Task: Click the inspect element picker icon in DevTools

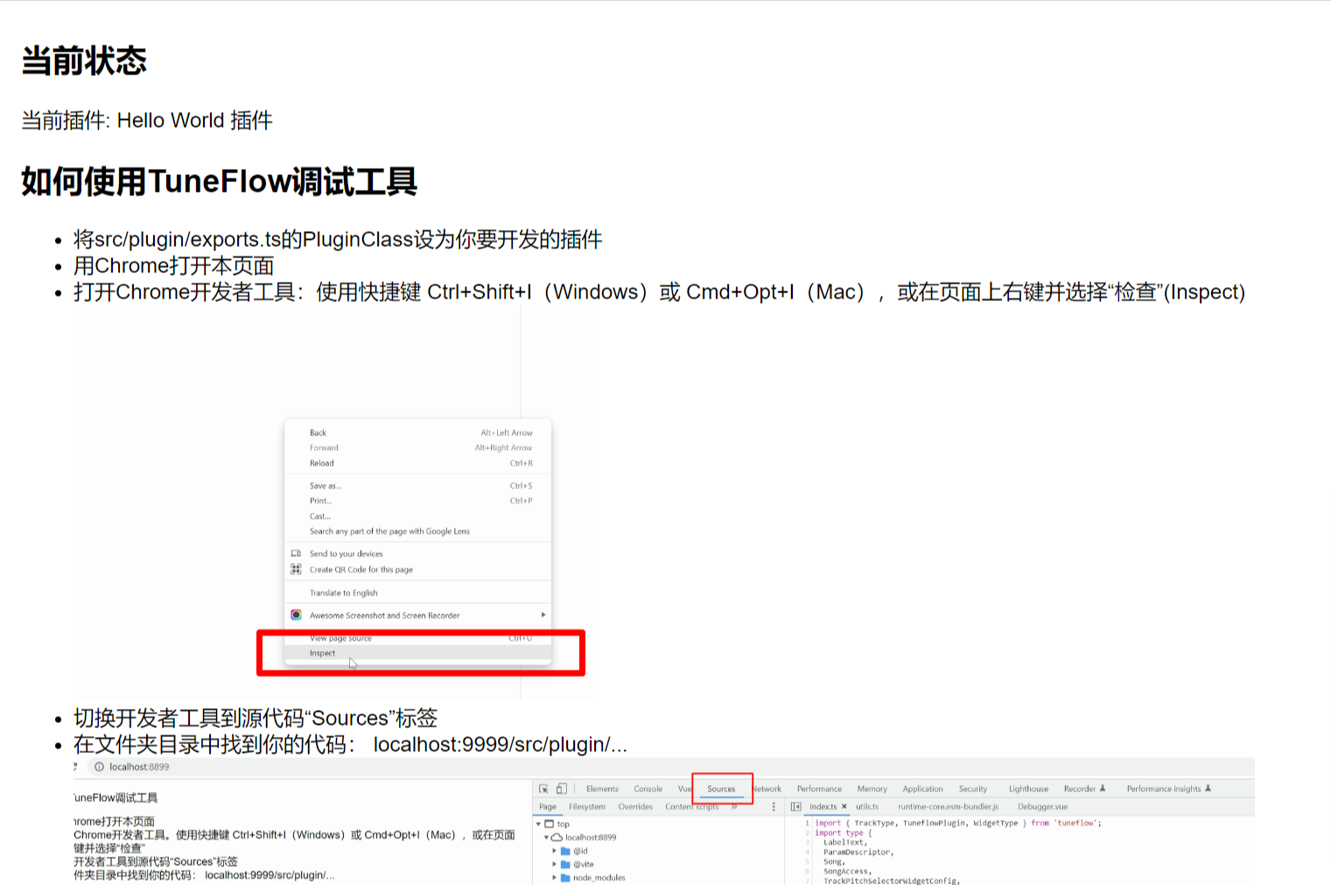Action: [x=543, y=789]
